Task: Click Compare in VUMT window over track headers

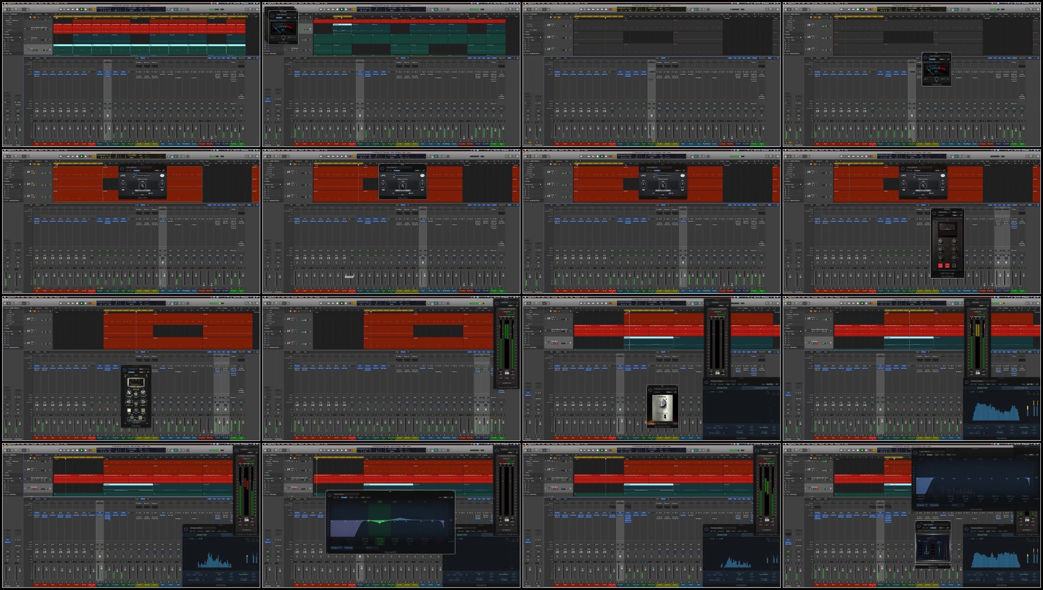Action: click(x=279, y=18)
